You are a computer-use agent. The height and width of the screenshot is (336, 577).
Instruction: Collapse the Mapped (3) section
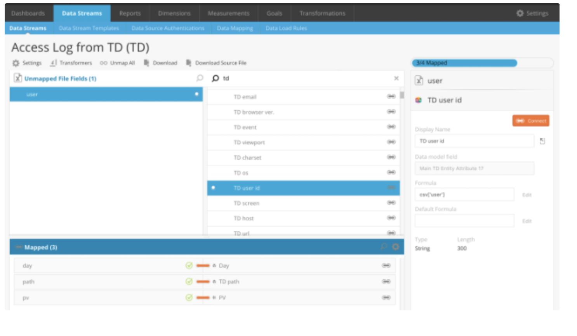point(18,247)
